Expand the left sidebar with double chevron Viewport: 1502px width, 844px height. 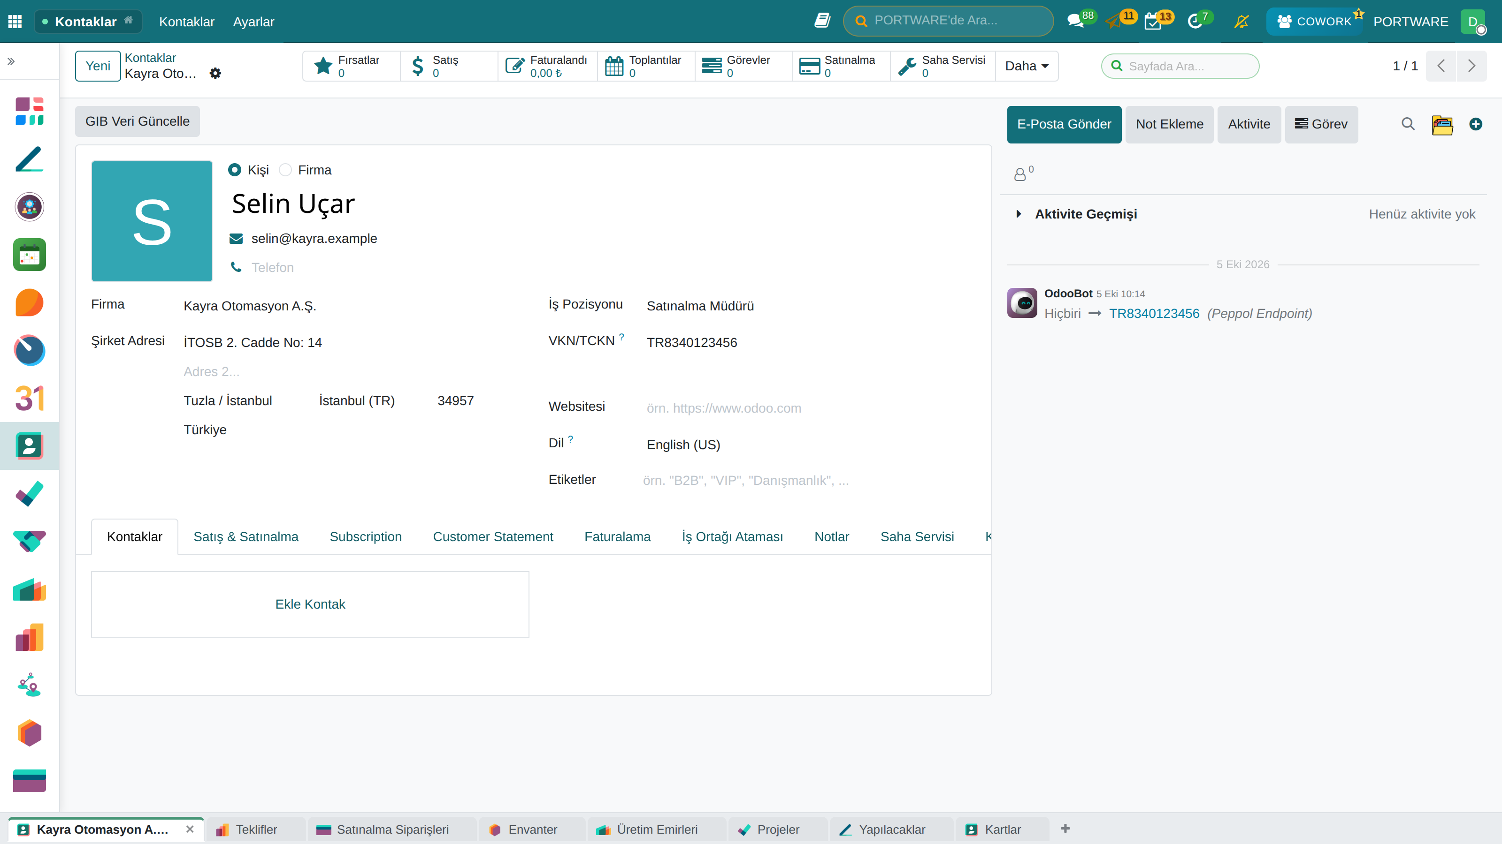[x=11, y=61]
